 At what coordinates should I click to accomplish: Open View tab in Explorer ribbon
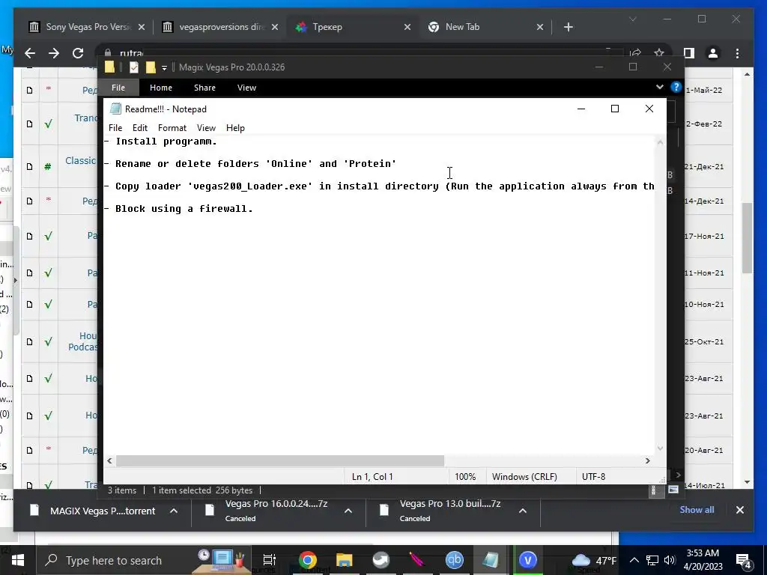click(x=246, y=88)
